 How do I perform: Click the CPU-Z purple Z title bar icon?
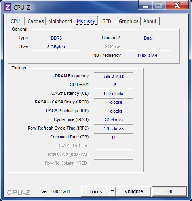tap(8, 7)
